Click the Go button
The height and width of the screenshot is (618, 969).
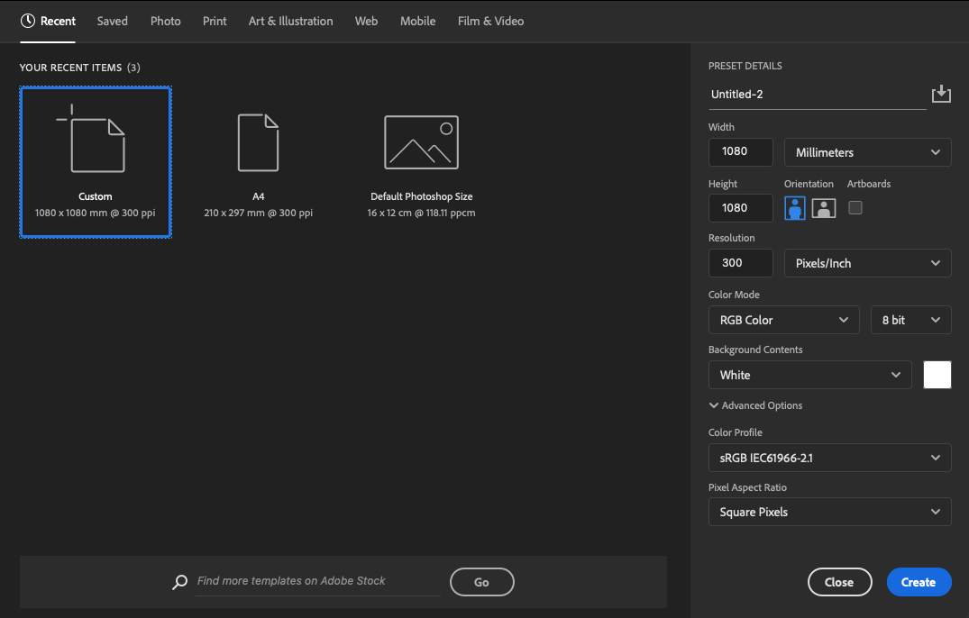[x=481, y=582]
